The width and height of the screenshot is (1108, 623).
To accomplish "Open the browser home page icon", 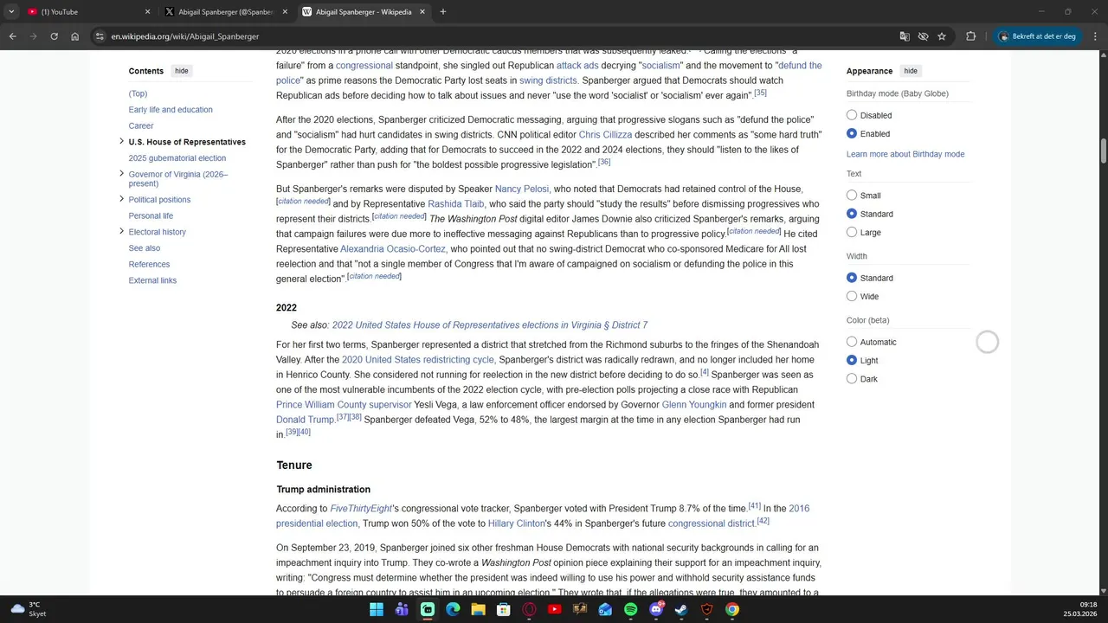I will pos(75,36).
